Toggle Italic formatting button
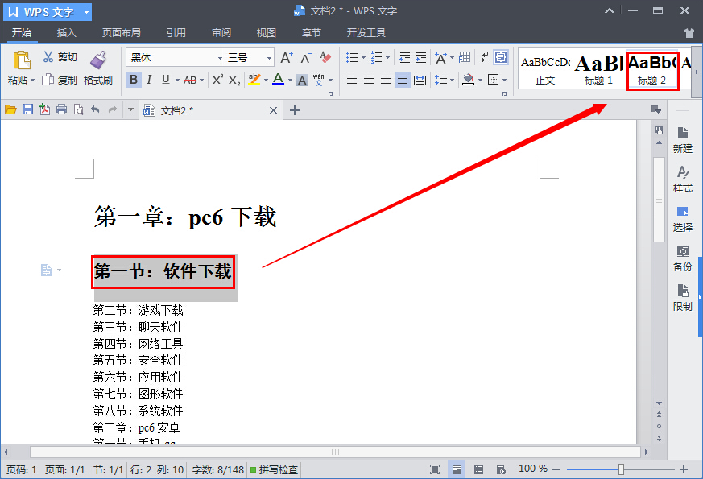Screen dimensions: 703x479 [x=150, y=80]
